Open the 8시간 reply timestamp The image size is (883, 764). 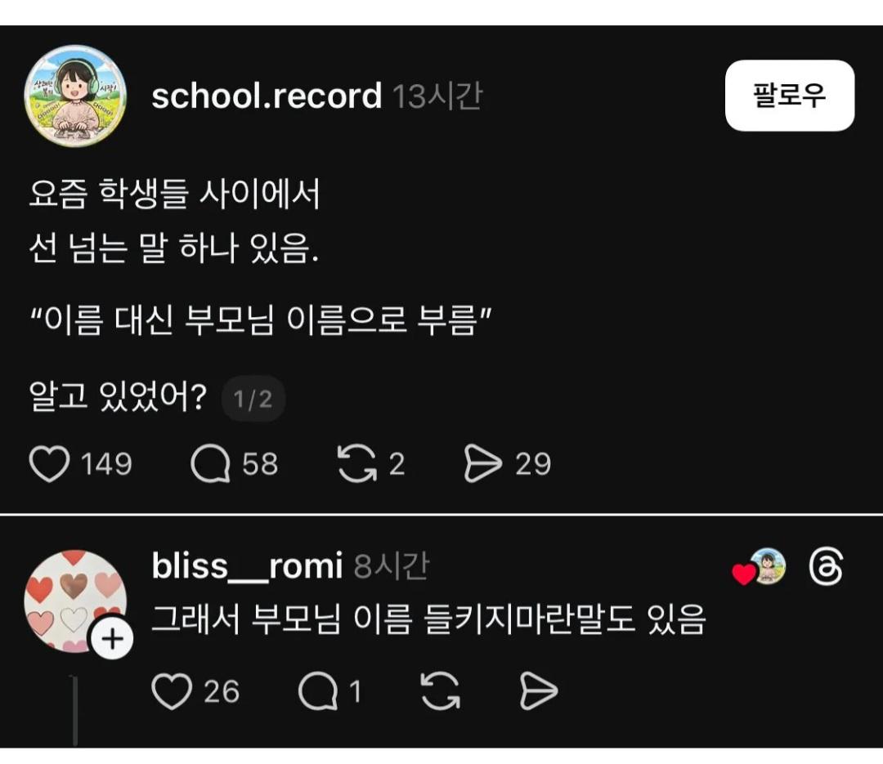click(x=391, y=565)
